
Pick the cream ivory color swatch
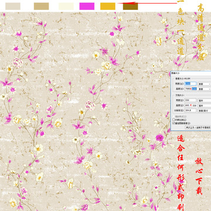point(66,6)
